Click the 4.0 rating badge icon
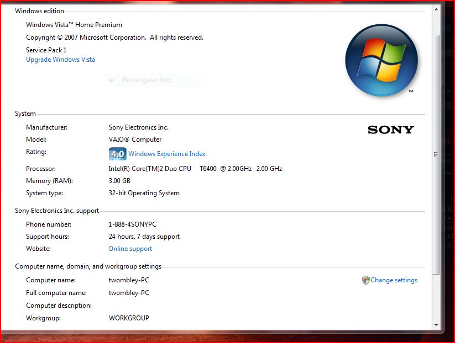Screen dimensions: 455x343 point(118,154)
